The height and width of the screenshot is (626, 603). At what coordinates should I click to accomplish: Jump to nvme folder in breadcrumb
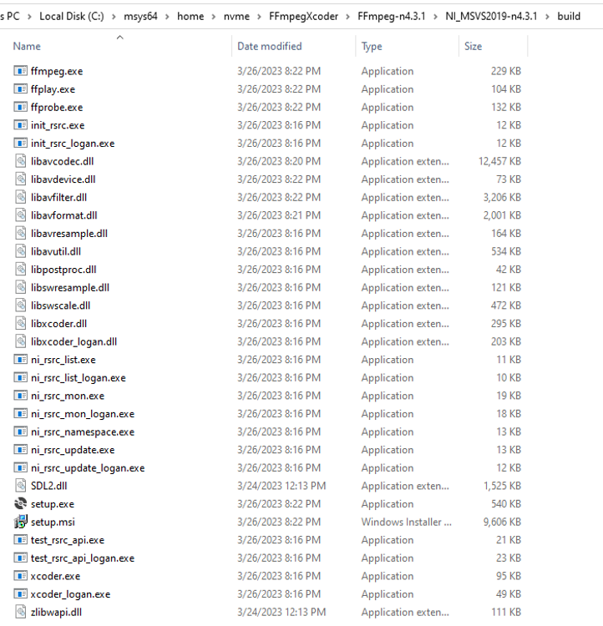236,17
